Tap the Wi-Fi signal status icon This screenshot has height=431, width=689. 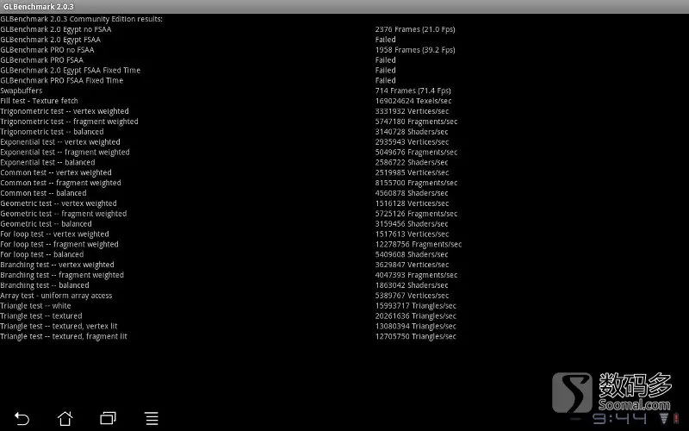[x=664, y=418]
